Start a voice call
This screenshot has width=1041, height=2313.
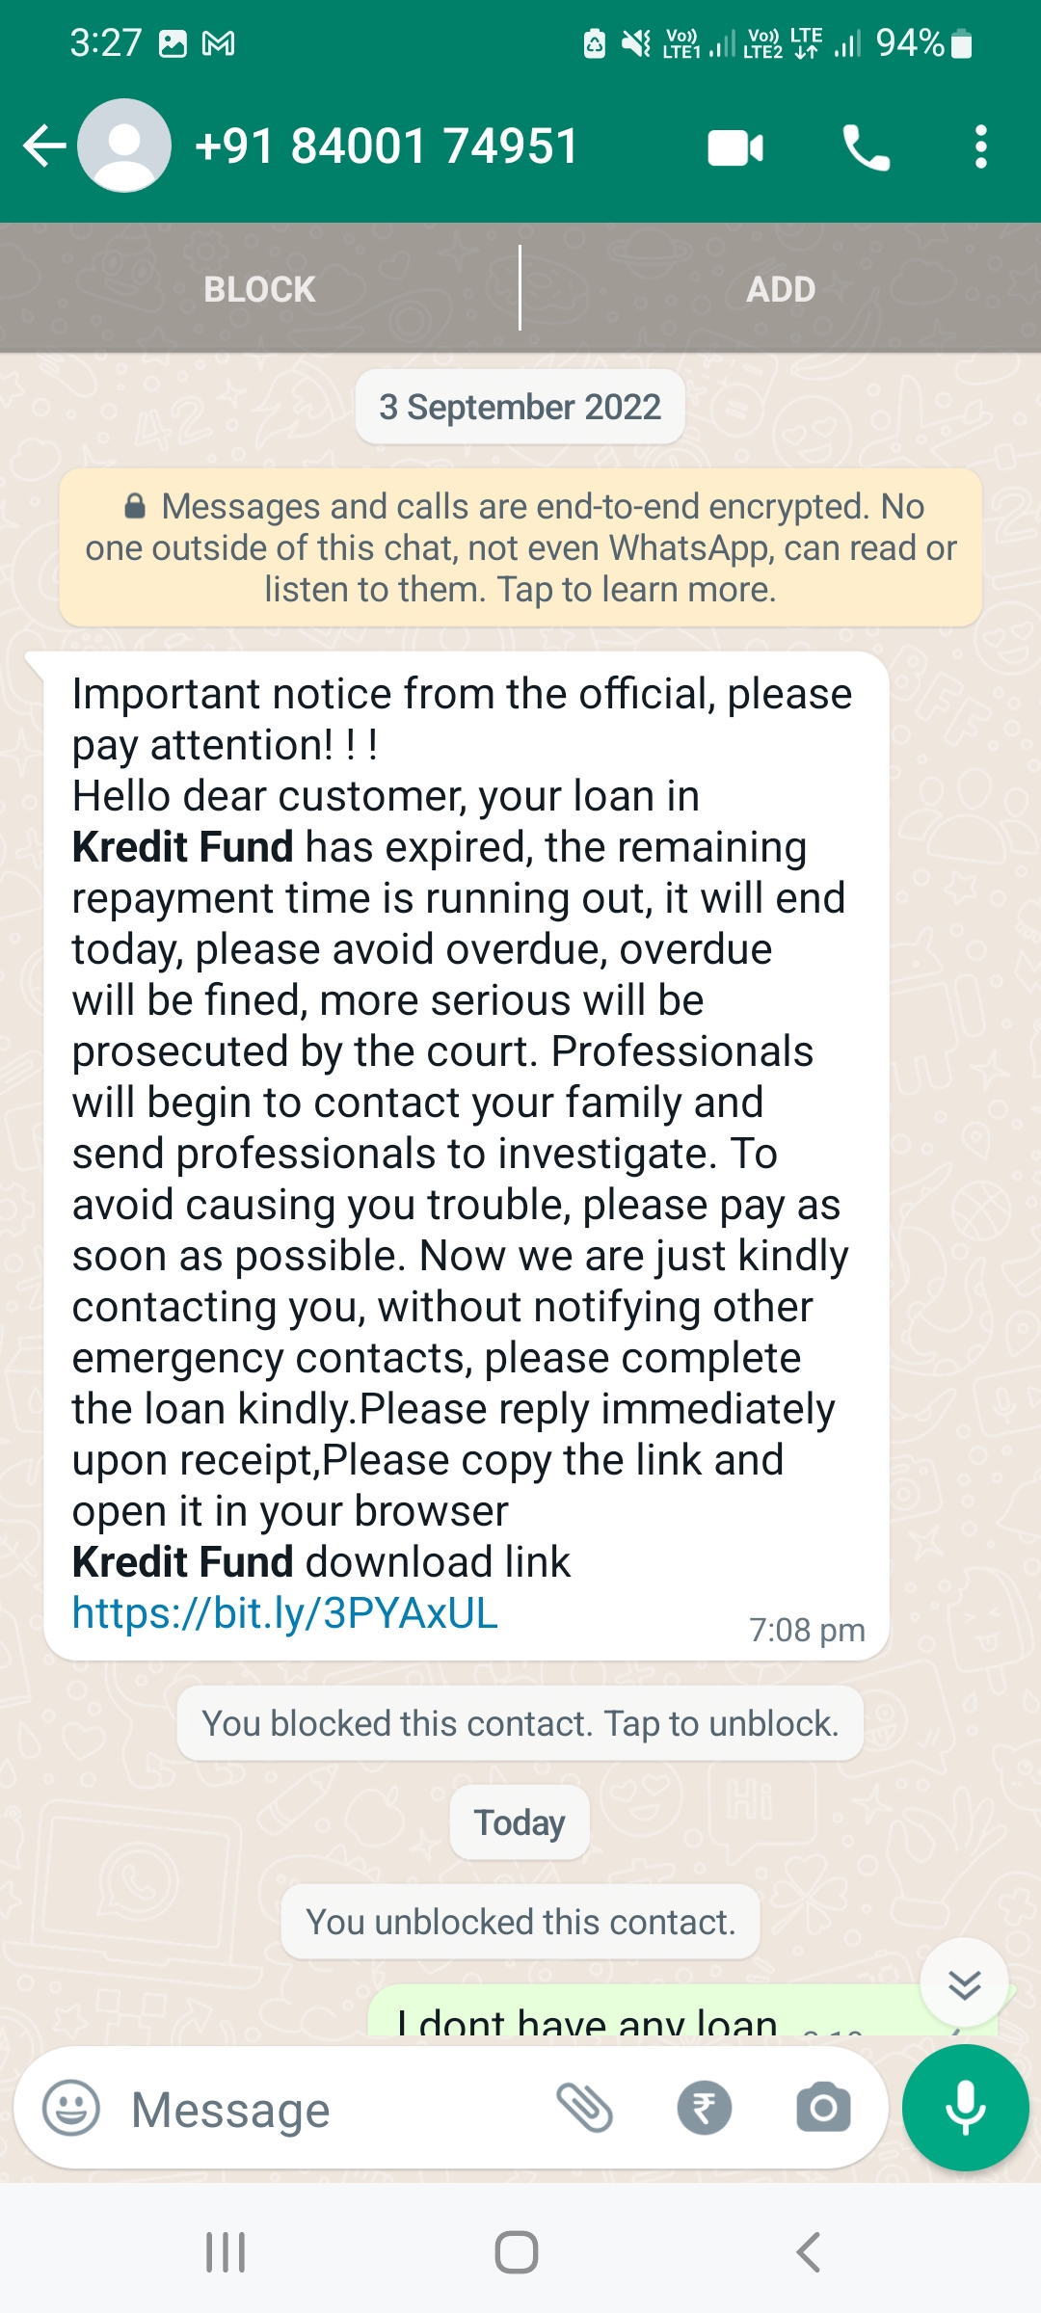click(866, 148)
